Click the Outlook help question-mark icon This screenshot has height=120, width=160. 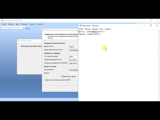[26, 28]
